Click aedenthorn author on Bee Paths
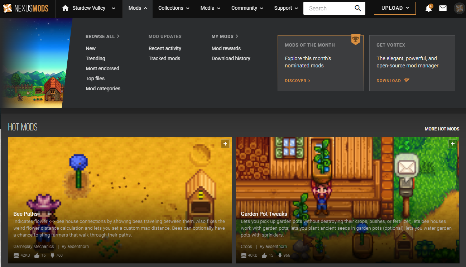Image resolution: width=466 pixels, height=267 pixels. pos(78,247)
